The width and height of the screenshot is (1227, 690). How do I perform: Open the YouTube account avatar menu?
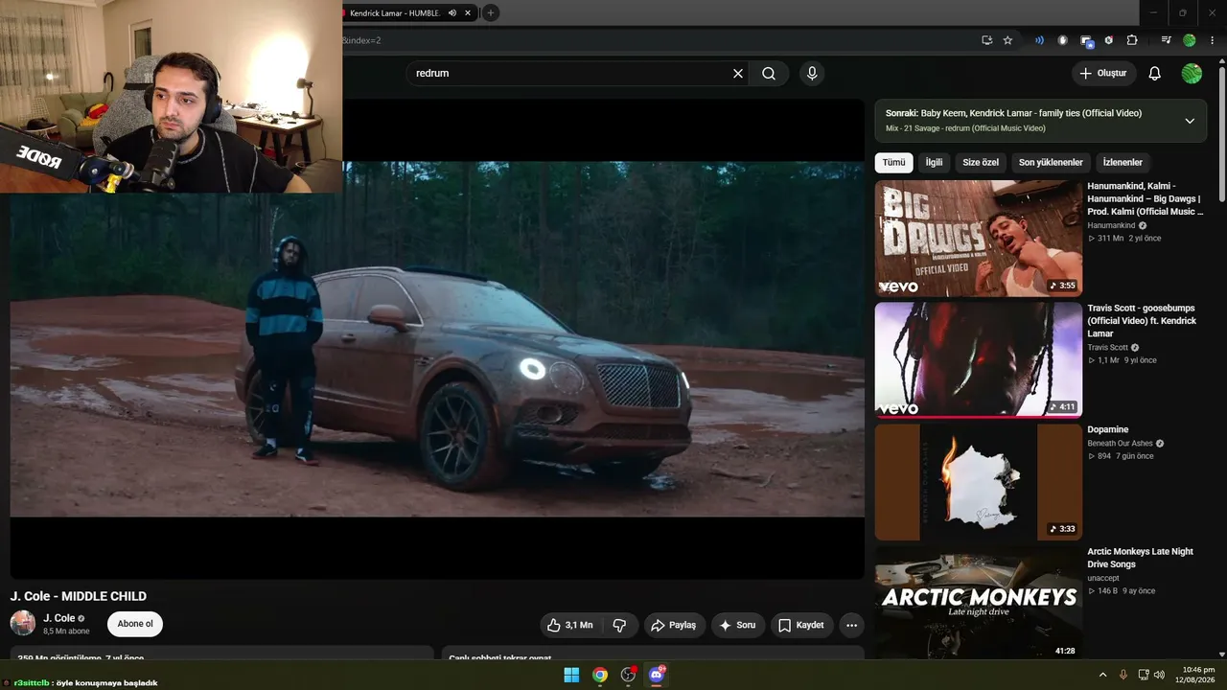coord(1192,74)
